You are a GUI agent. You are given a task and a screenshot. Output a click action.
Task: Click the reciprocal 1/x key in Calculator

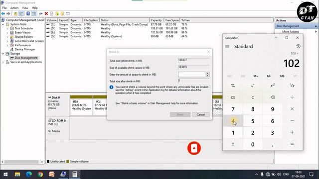point(292,86)
